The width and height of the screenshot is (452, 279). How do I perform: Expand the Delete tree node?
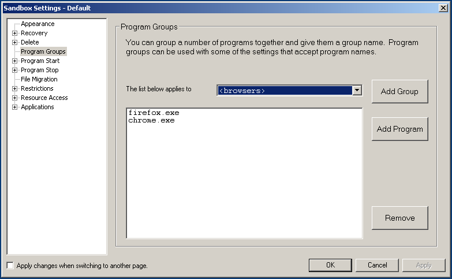click(14, 42)
